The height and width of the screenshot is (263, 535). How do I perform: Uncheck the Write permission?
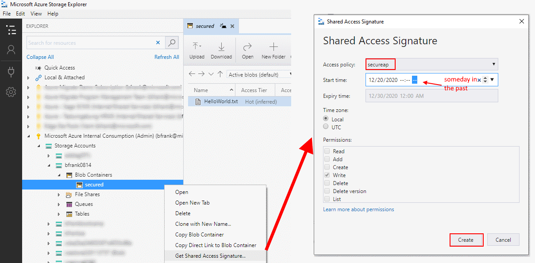[328, 175]
